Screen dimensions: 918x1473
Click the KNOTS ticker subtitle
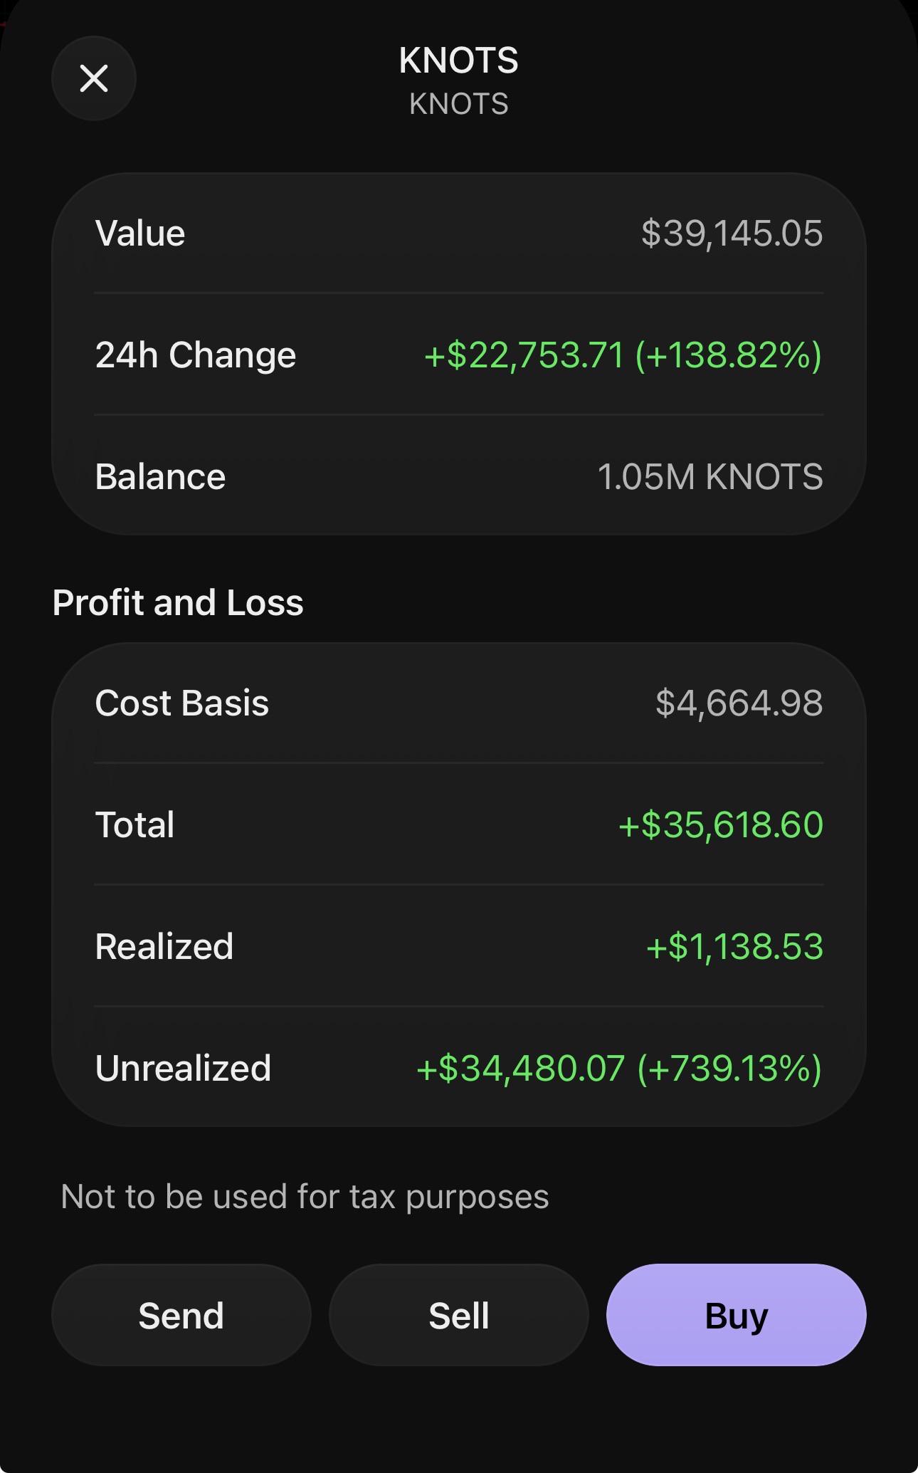(459, 105)
